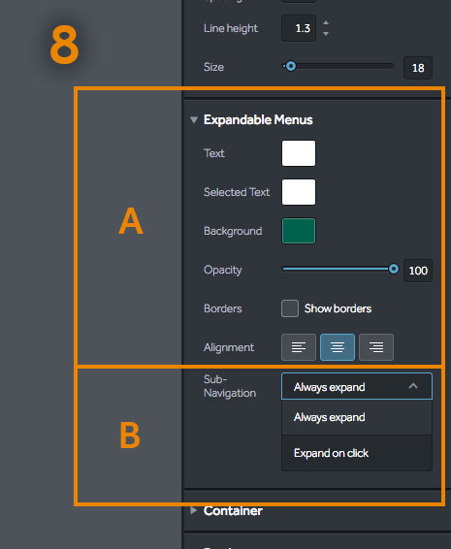Click the Size slider handle

click(291, 66)
